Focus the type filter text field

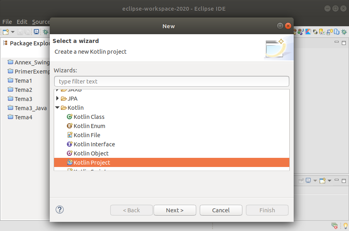[x=172, y=82]
